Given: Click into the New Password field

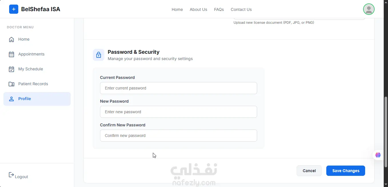Looking at the screenshot, I should pyautogui.click(x=178, y=112).
